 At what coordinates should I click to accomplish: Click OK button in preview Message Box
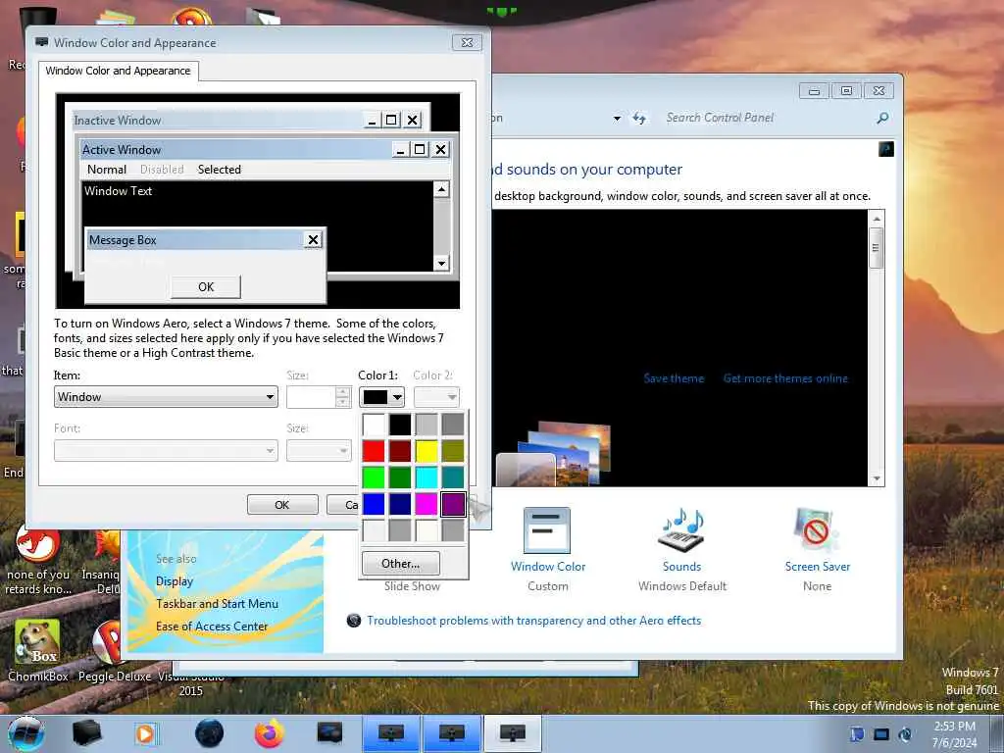206,287
